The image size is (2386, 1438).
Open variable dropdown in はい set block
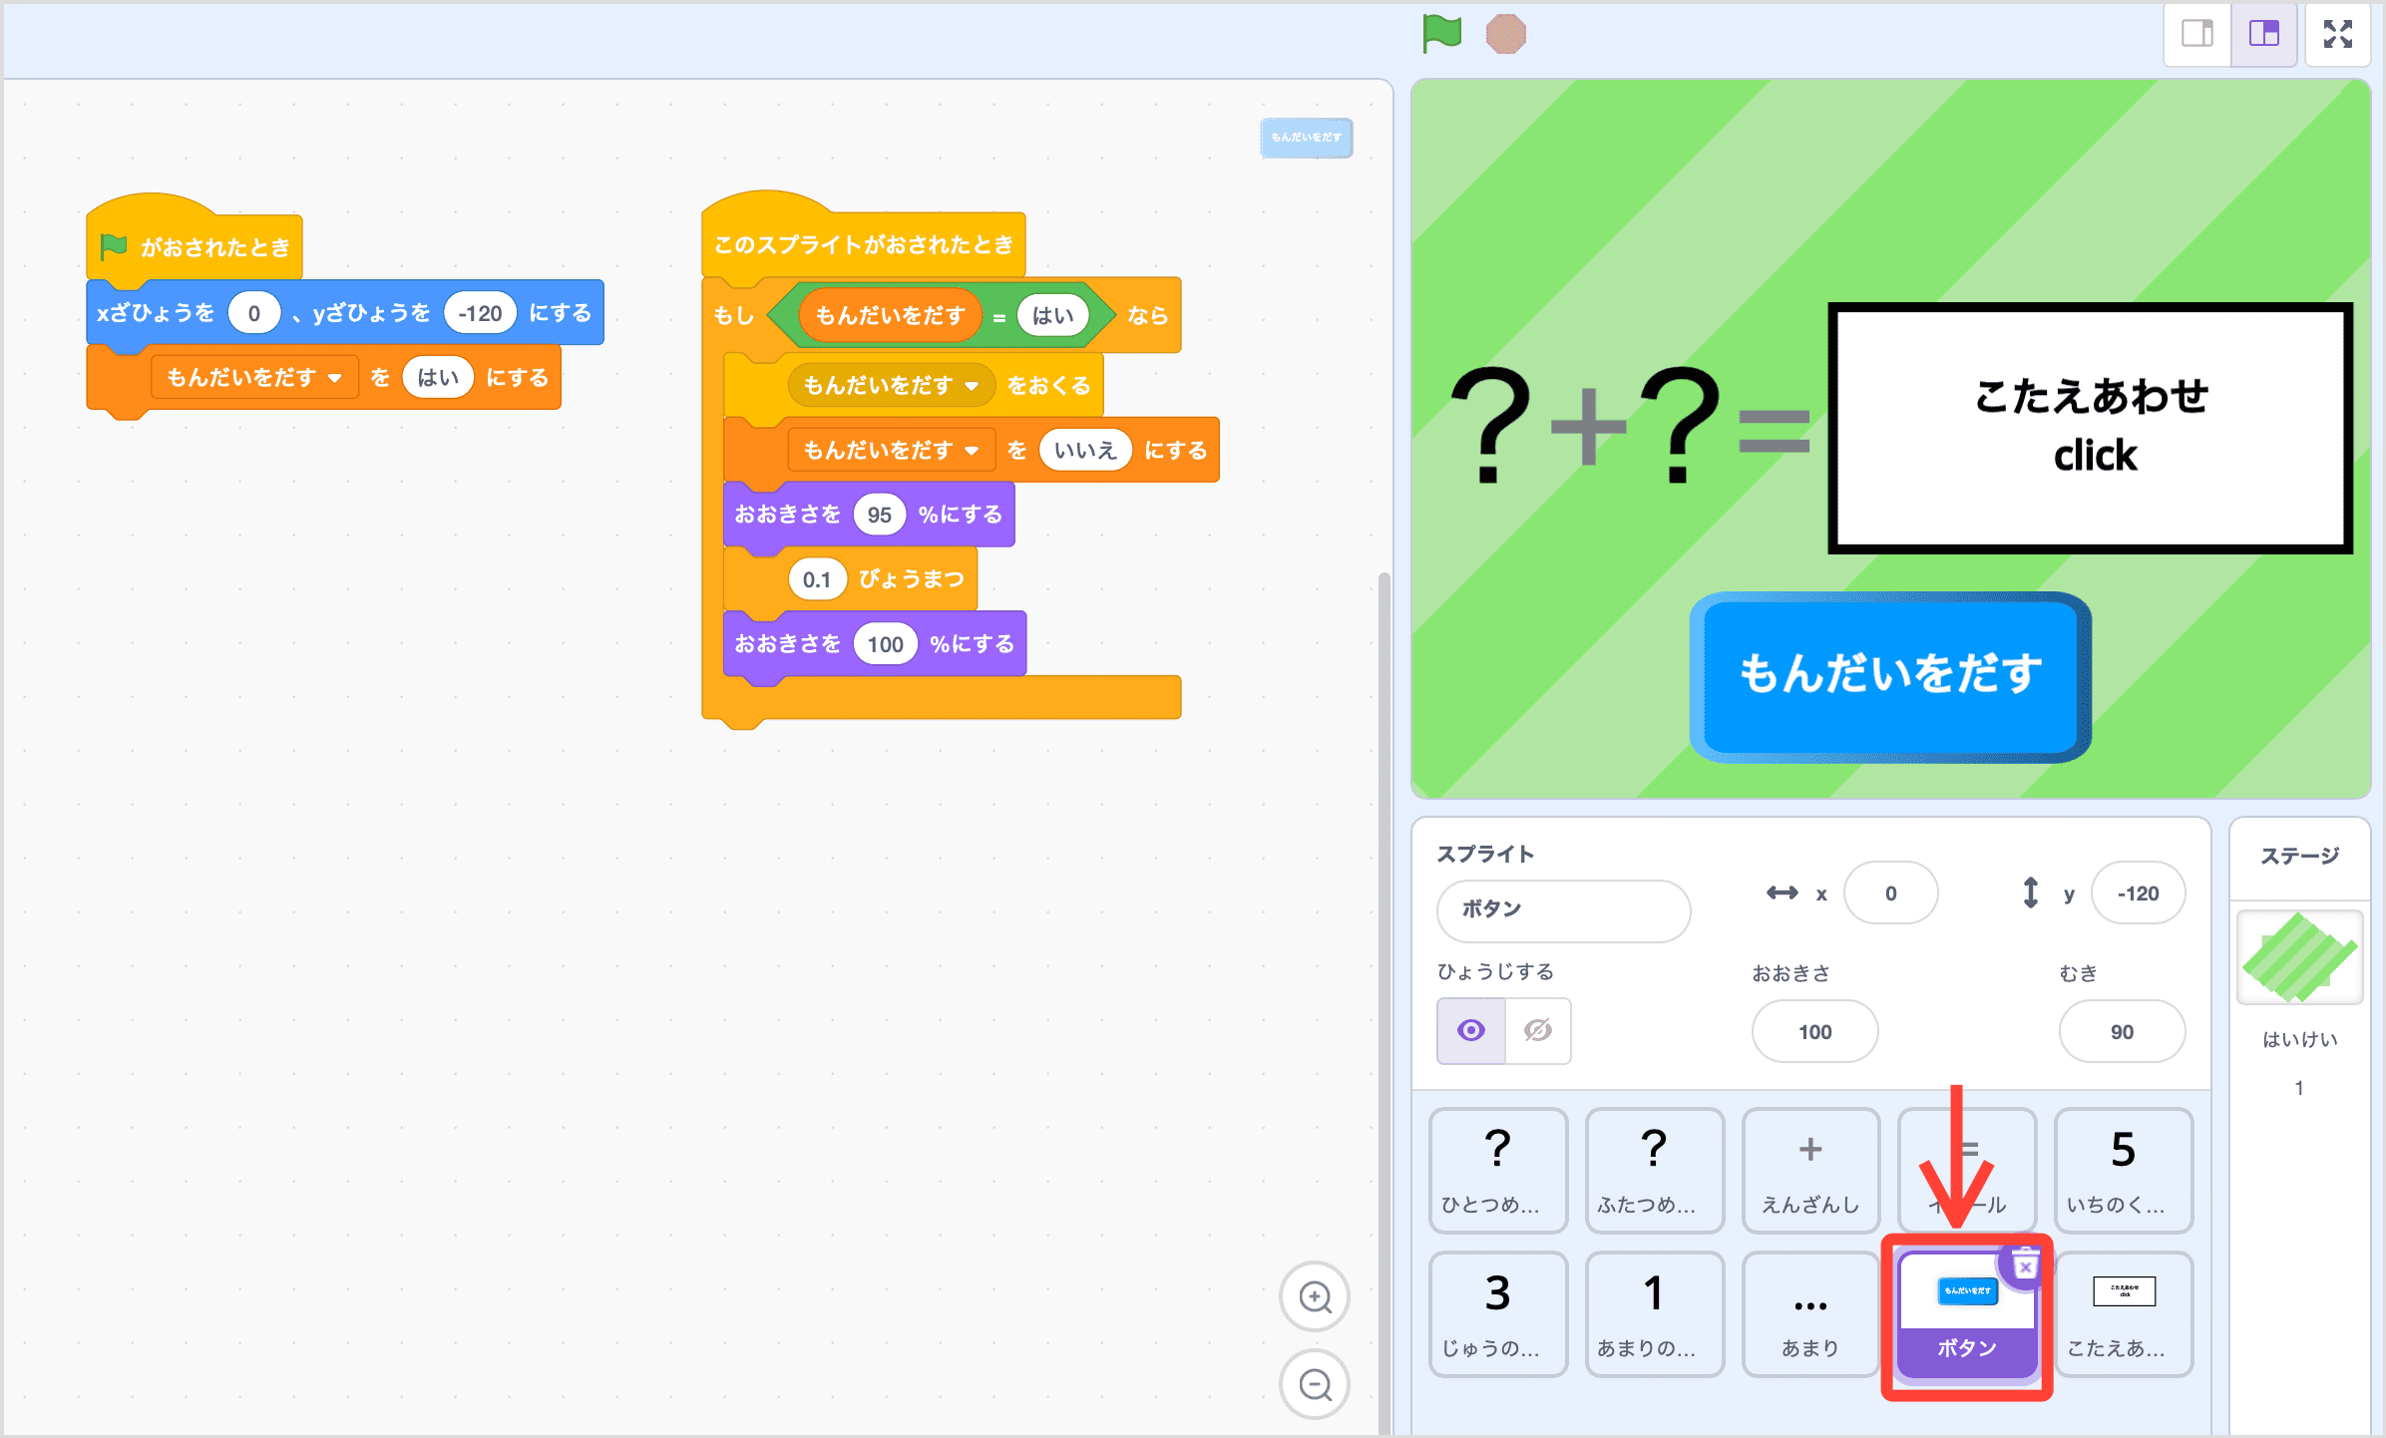click(x=335, y=378)
